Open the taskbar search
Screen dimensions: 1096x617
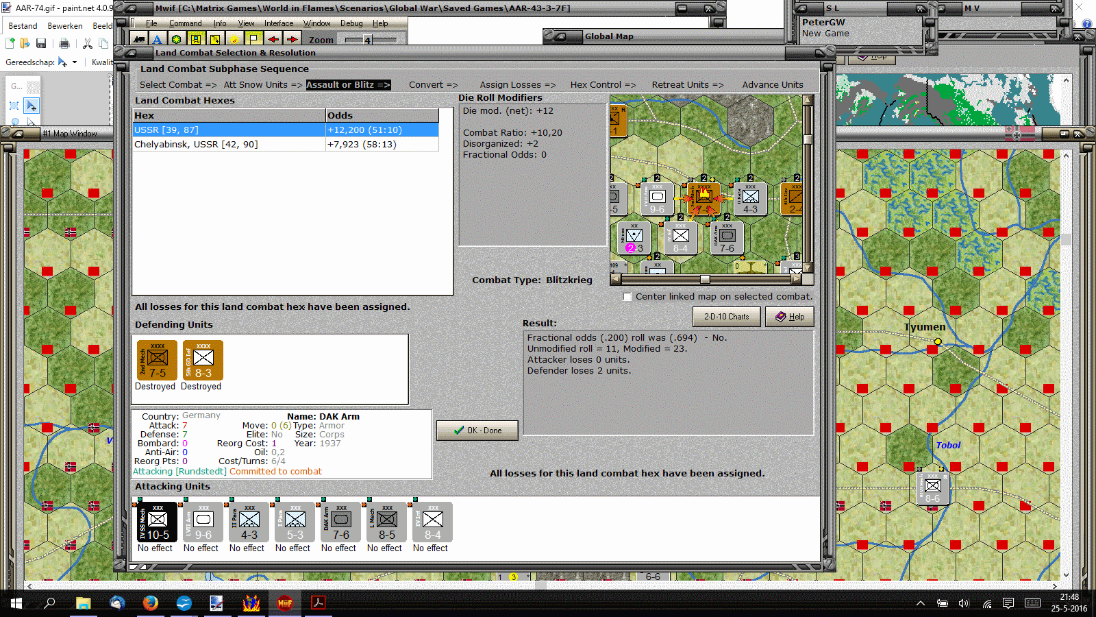[49, 603]
